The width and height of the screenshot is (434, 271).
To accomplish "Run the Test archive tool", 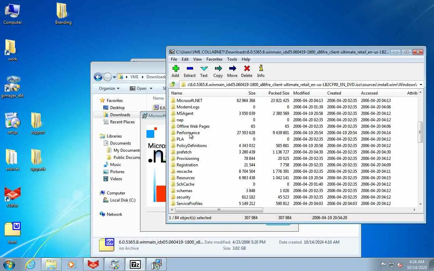I will pos(204,71).
